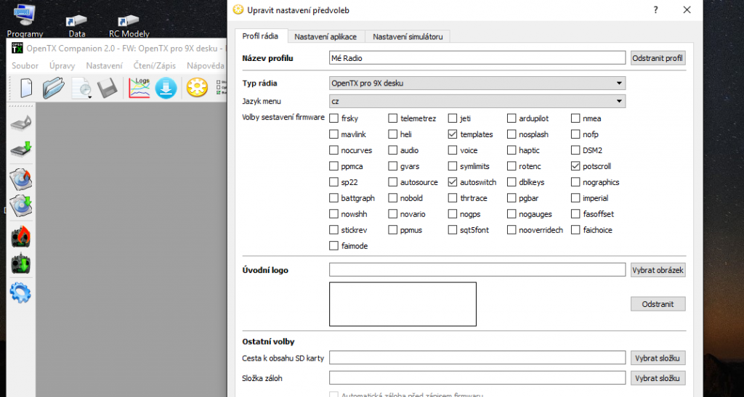
Task: Click the blue cog icon in sidebar
Action: 21,294
